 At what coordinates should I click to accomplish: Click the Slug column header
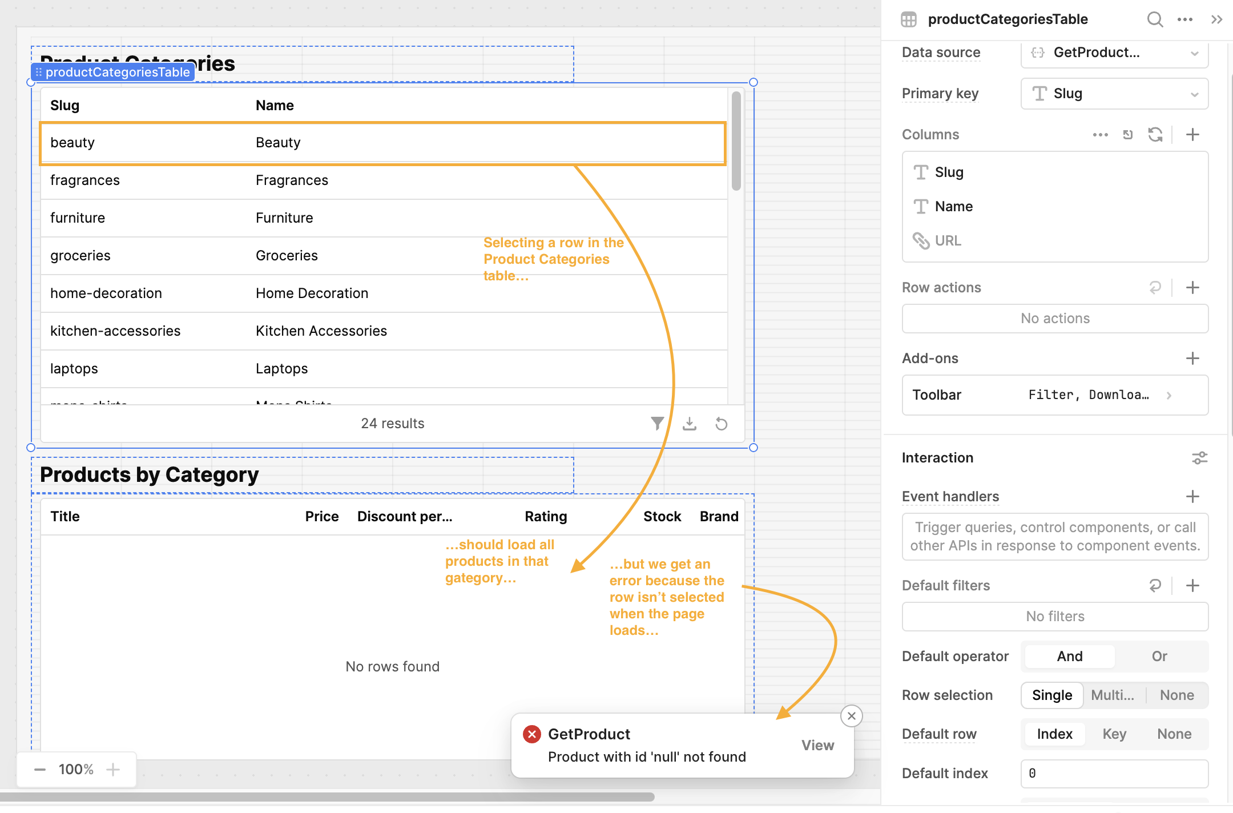click(65, 106)
